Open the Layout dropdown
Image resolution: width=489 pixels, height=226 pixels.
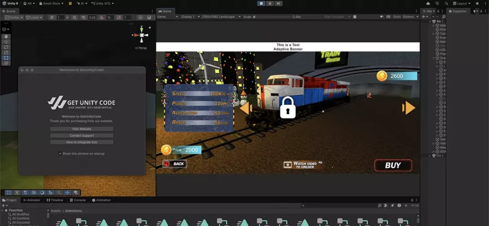(x=462, y=3)
